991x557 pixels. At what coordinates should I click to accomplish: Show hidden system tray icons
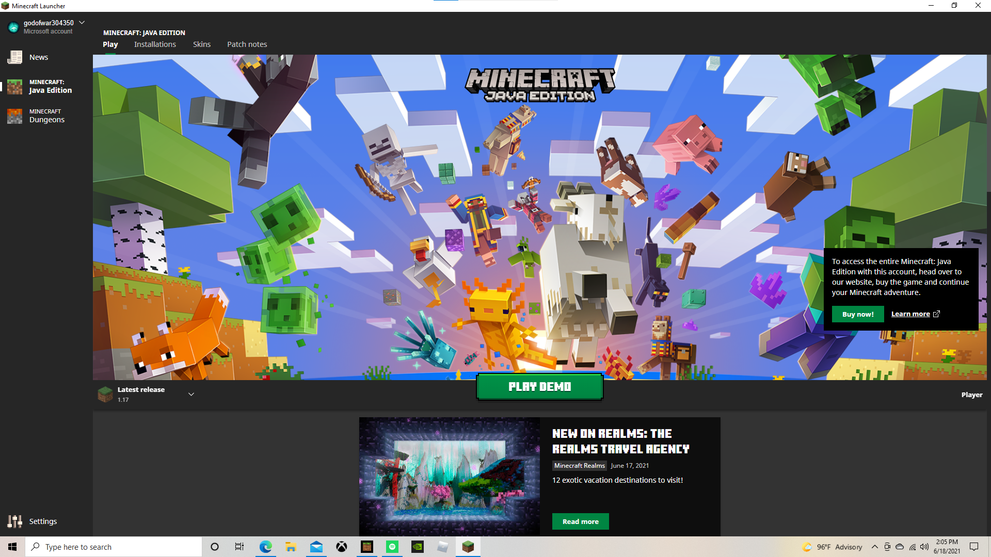coord(874,547)
